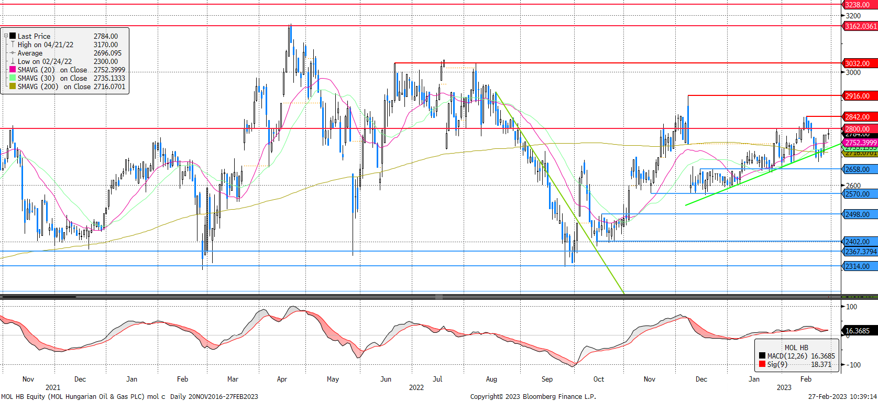Click the Jul month label on time axis
The image size is (878, 401).
pyautogui.click(x=437, y=379)
